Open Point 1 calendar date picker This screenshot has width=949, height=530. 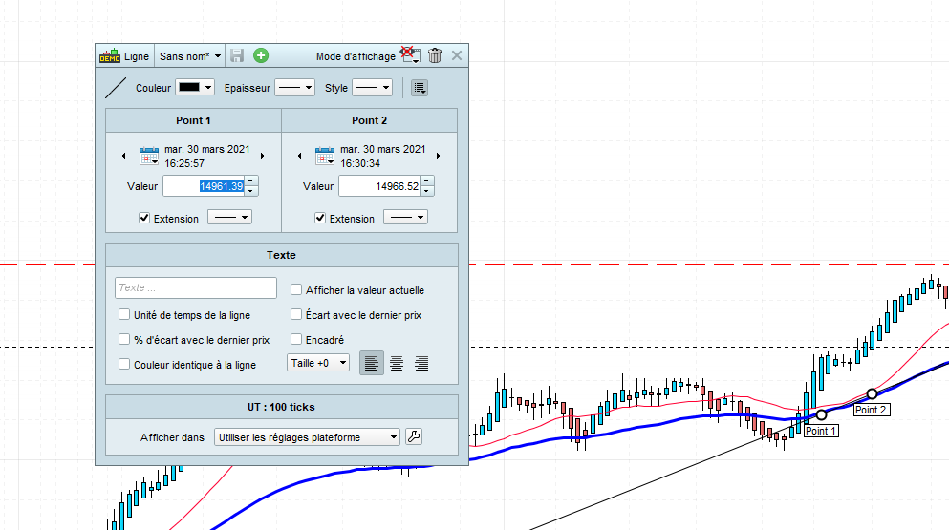(149, 156)
